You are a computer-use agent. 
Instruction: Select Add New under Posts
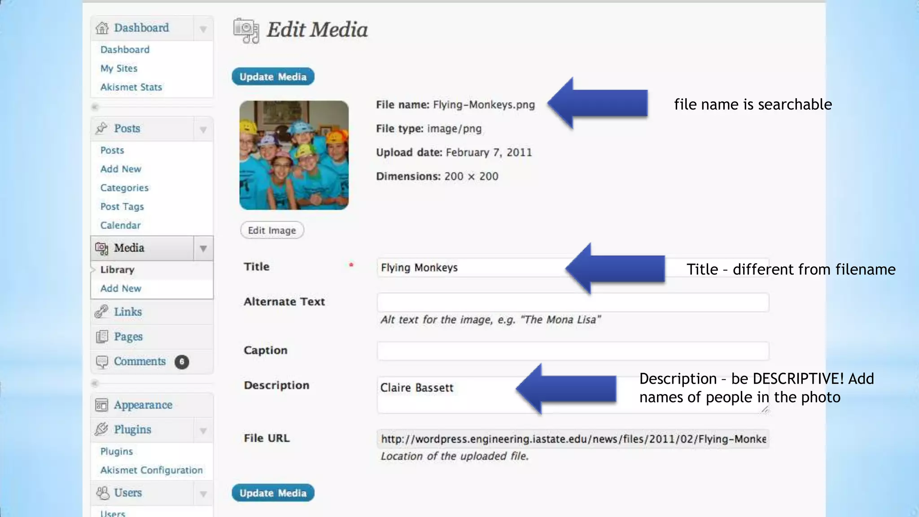pyautogui.click(x=121, y=169)
